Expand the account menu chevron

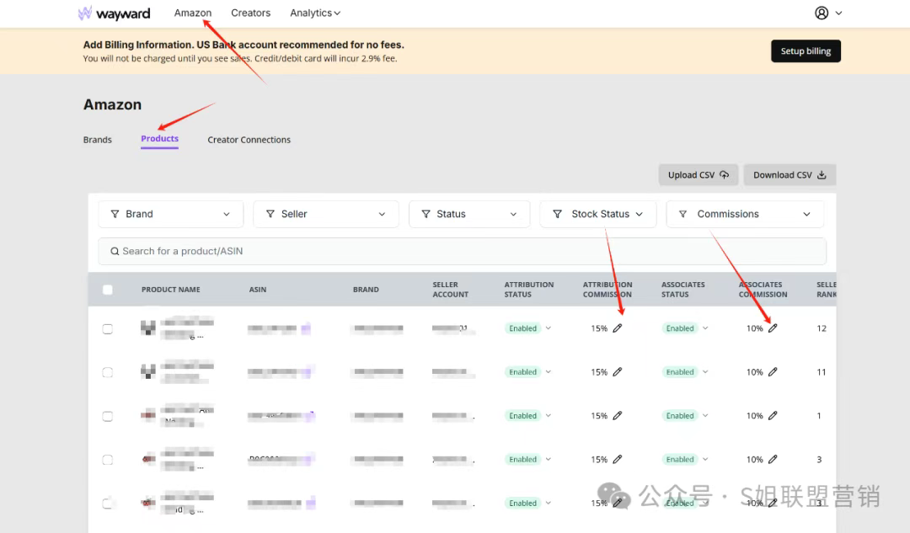click(838, 13)
